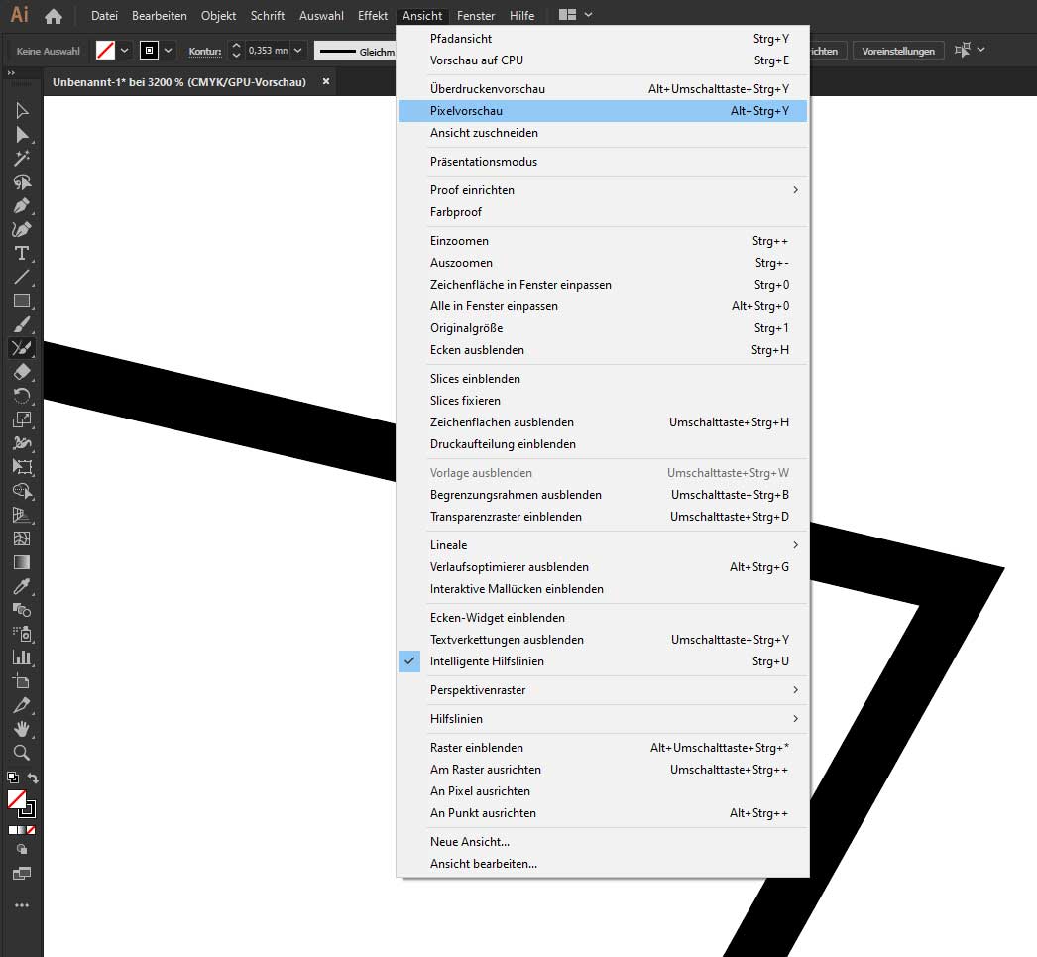Close the Unbenannt-1 document tab
The image size is (1037, 957).
[325, 82]
